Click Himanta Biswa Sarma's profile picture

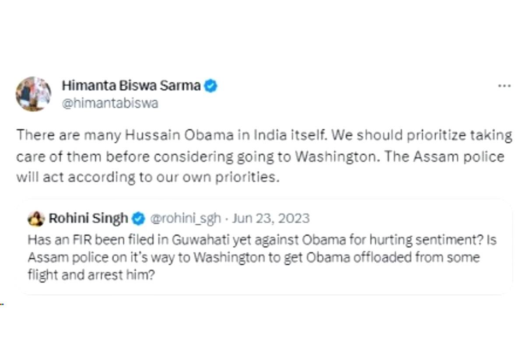[34, 94]
